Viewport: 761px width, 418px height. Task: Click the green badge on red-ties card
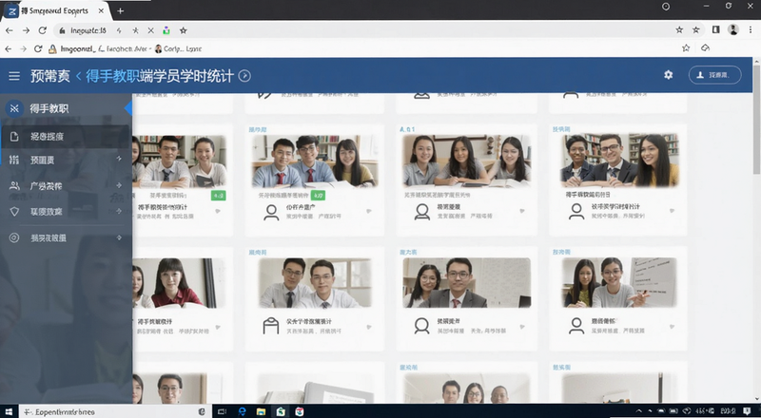[x=318, y=196]
